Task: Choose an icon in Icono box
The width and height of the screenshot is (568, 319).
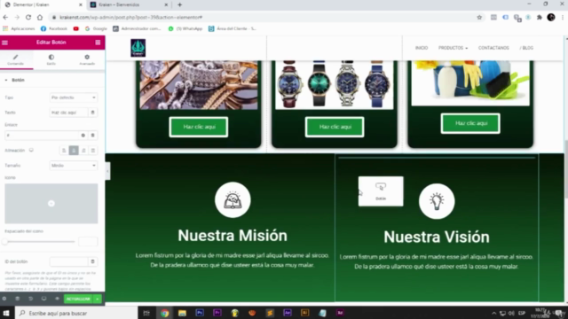Action: pos(51,204)
